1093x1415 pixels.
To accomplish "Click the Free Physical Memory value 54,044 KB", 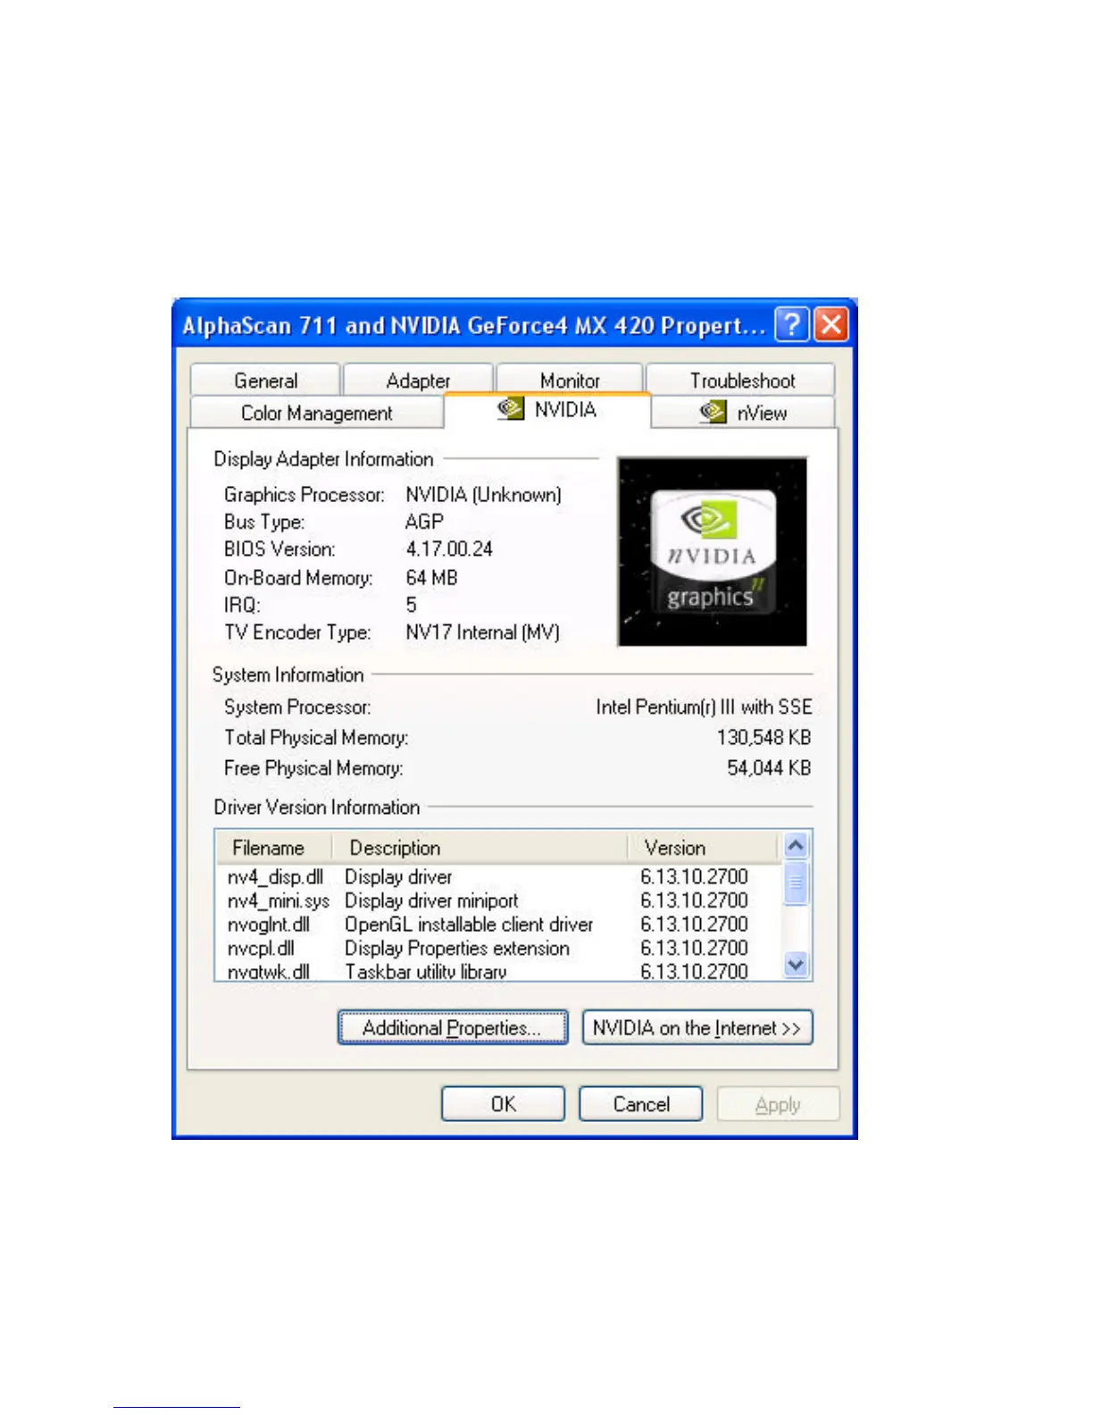I will 769,767.
